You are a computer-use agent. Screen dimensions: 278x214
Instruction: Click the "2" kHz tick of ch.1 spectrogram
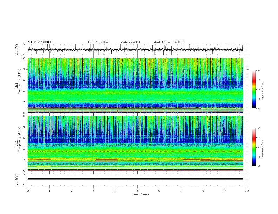[x=25, y=102]
